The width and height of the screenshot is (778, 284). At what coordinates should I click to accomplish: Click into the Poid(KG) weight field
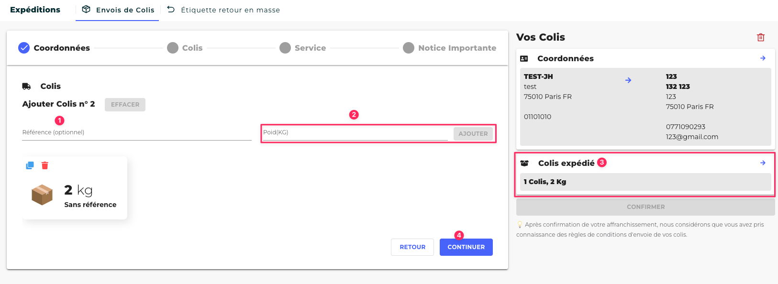pos(355,133)
